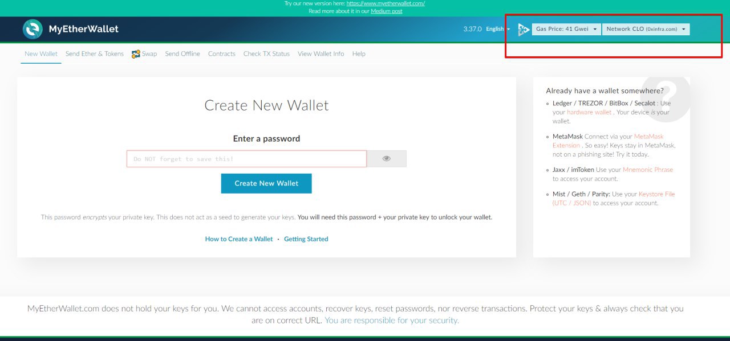Toggle password visibility eye button
This screenshot has height=341, width=730.
pos(387,159)
